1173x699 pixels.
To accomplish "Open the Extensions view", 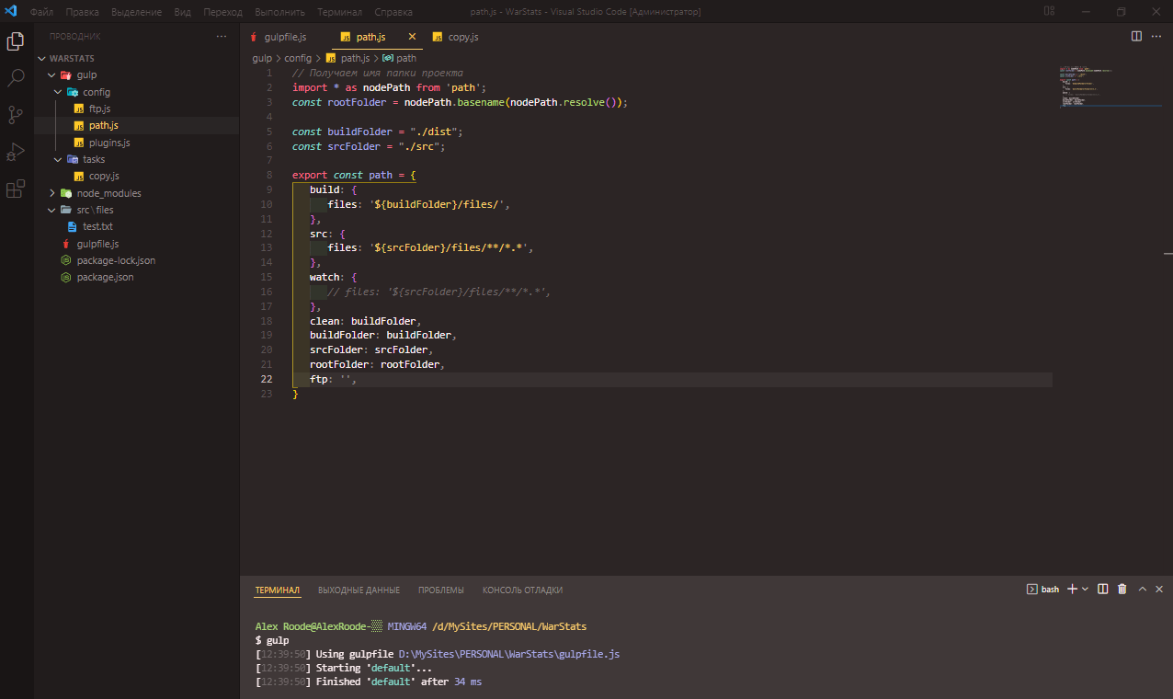I will pos(16,189).
